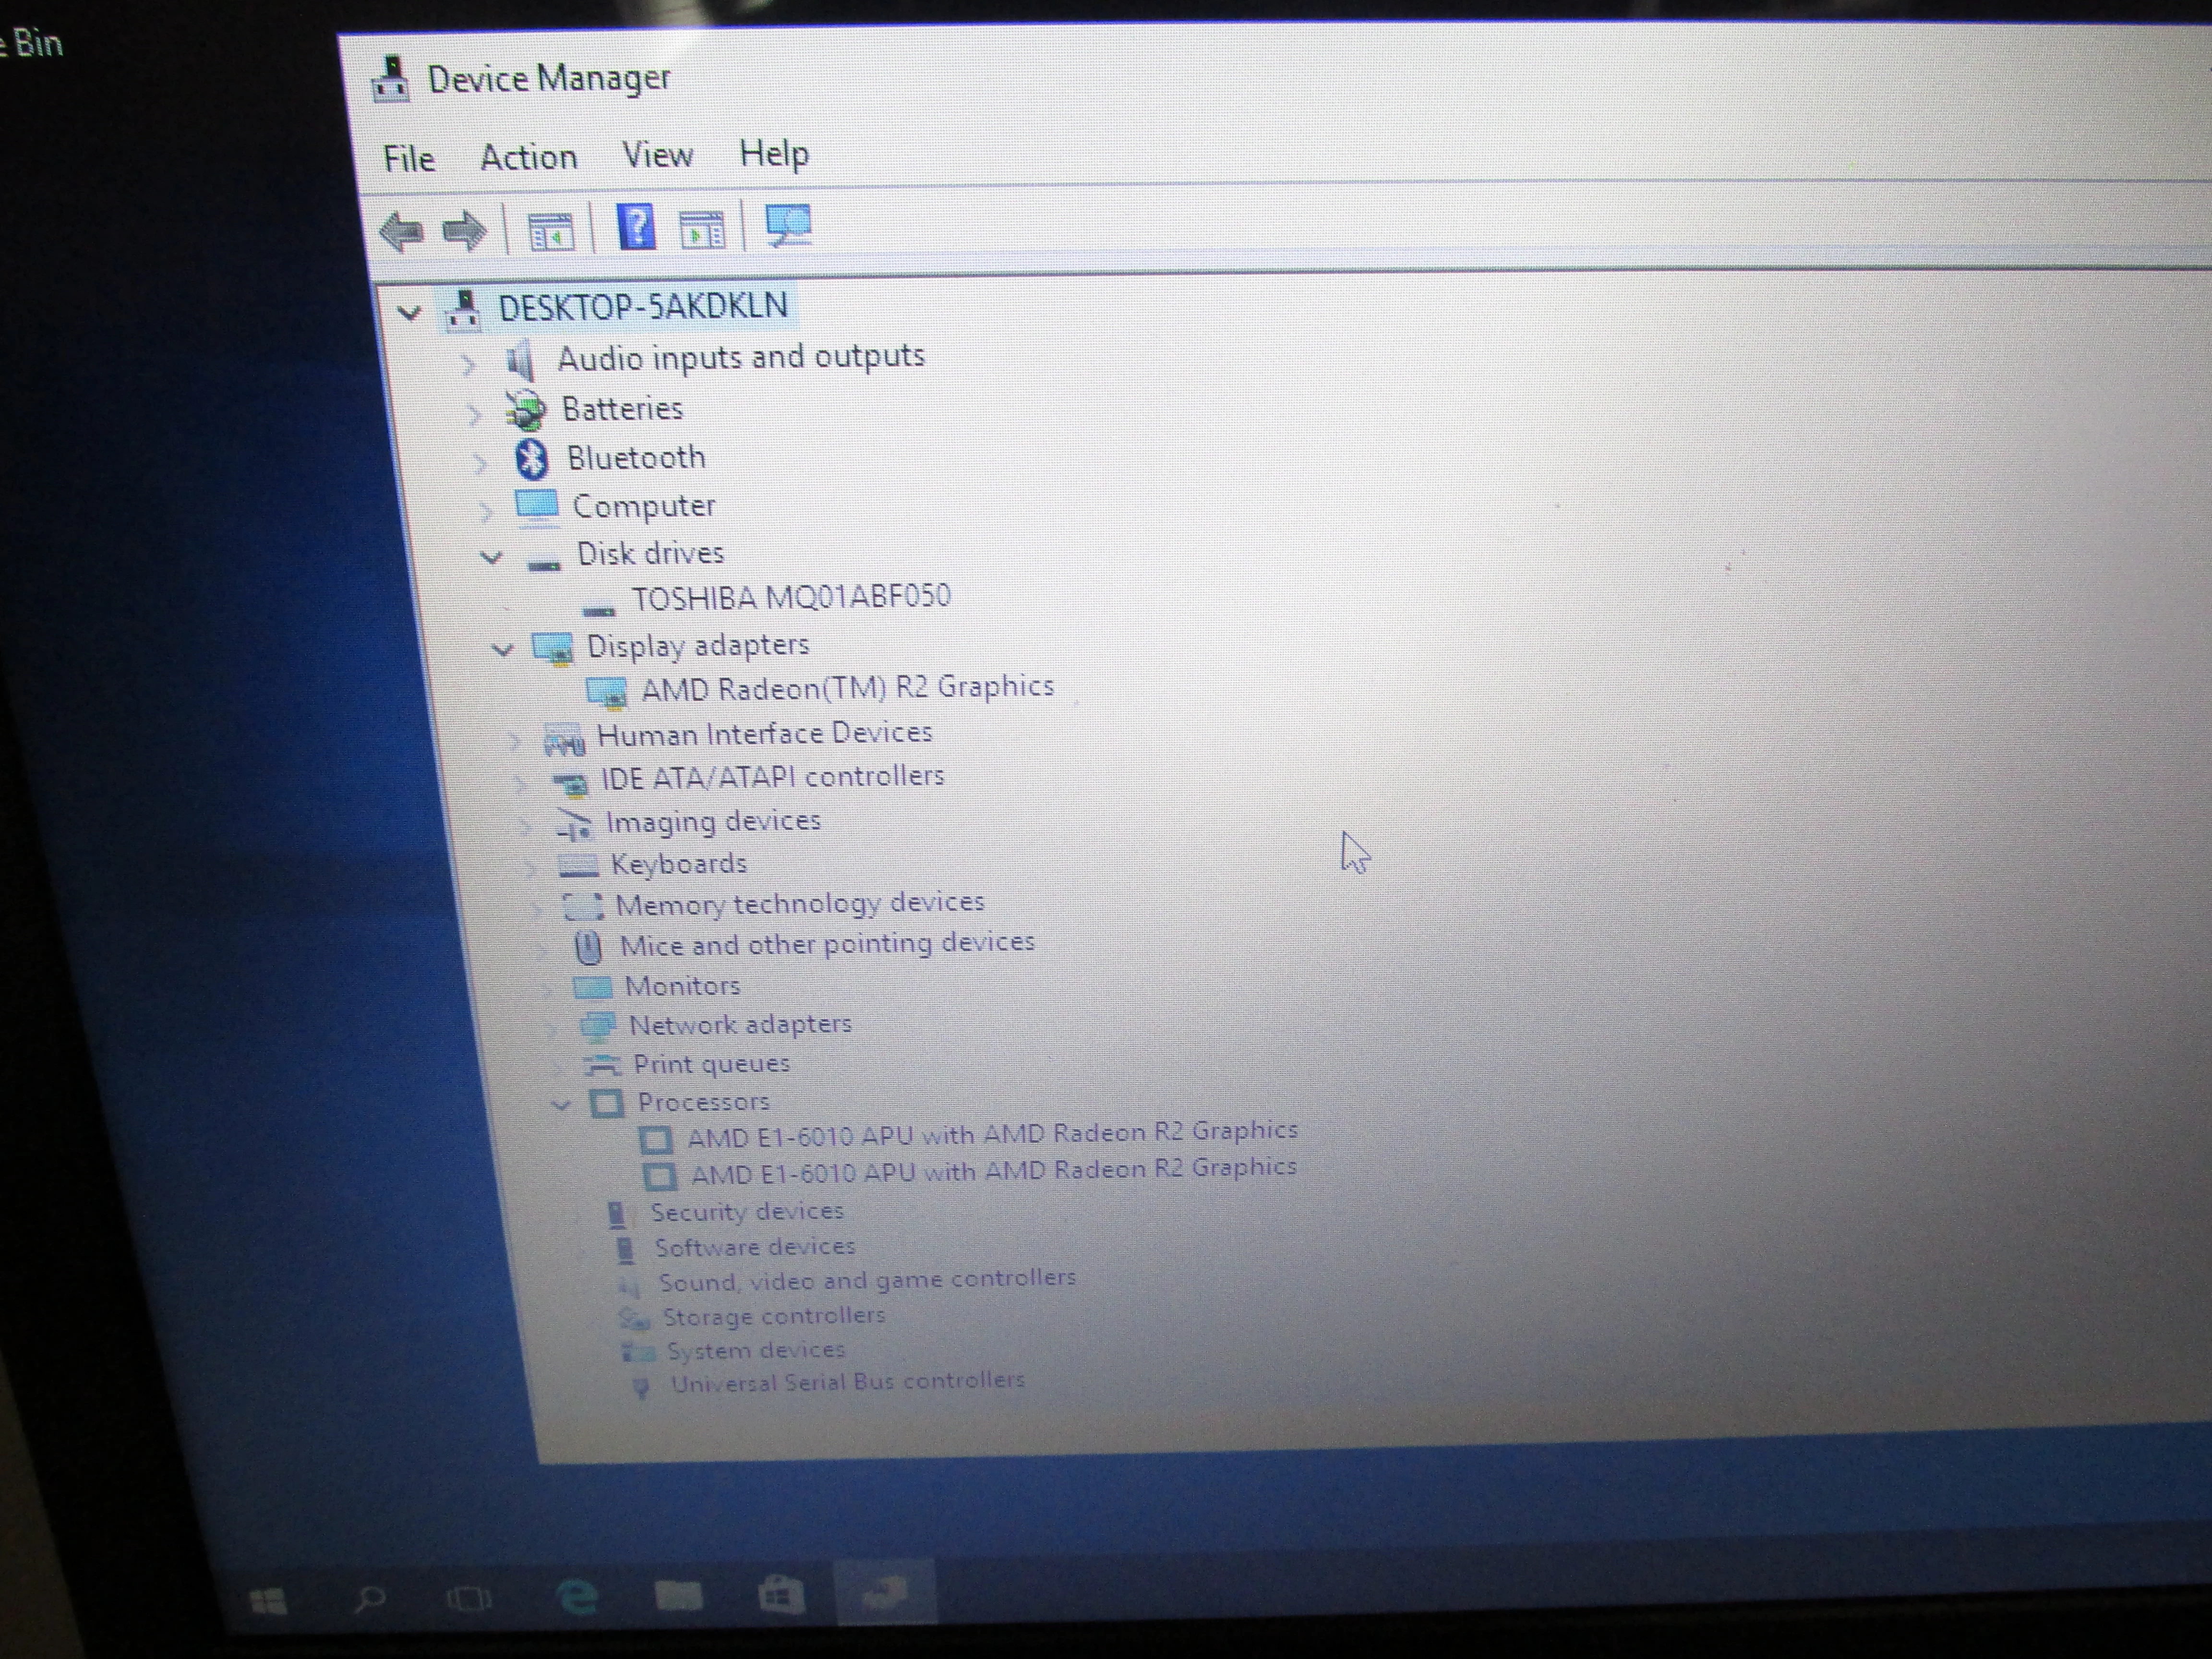Click the Network adapters icon
This screenshot has width=2212, height=1659.
tap(598, 1027)
